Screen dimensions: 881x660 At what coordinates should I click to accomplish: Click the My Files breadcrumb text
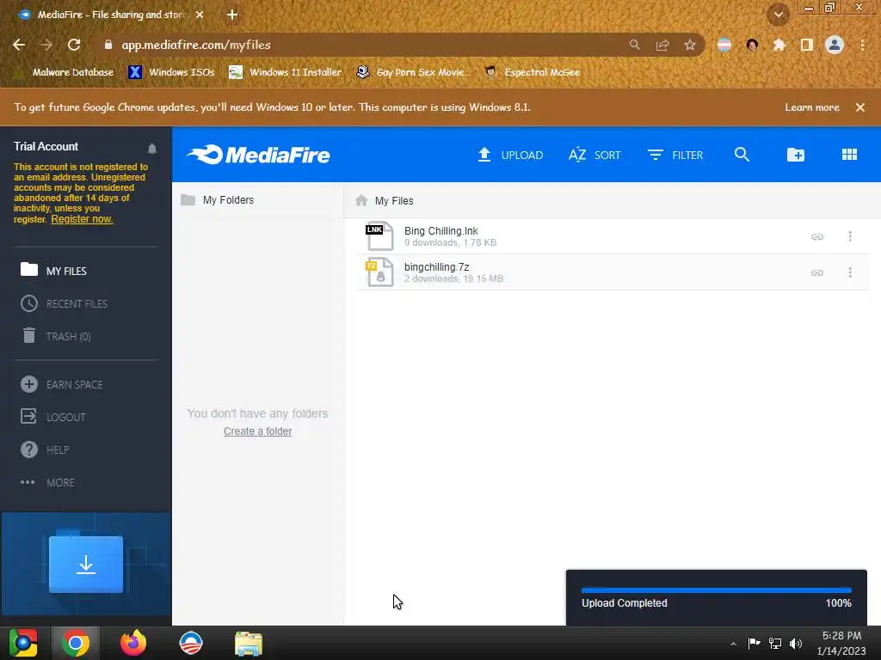[x=394, y=201]
